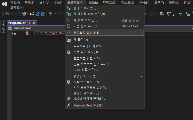Navigate backward with the back arrow icon

coord(7,14)
